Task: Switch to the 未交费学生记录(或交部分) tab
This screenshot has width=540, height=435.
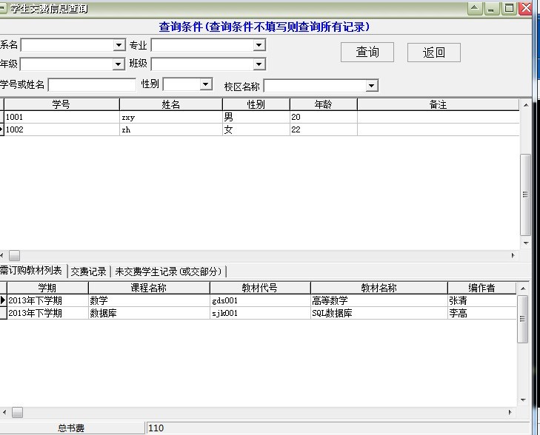Action: pos(168,272)
